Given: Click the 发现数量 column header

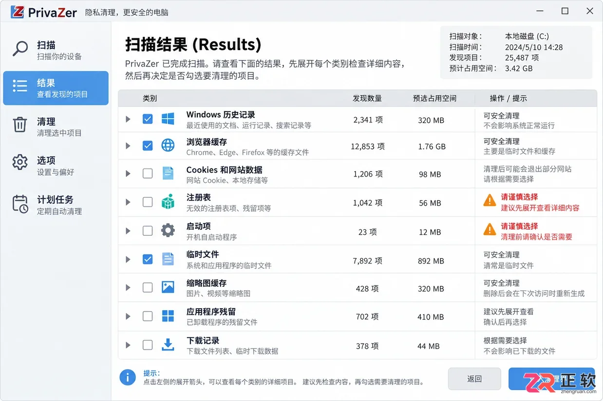Looking at the screenshot, I should (367, 98).
